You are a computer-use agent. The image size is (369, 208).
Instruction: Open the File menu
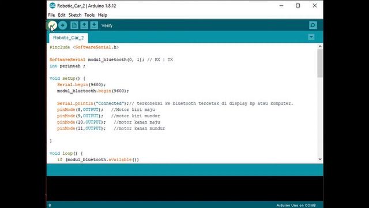[51, 15]
